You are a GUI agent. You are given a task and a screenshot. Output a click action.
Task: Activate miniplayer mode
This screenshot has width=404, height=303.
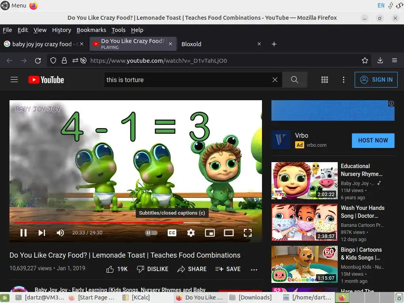coord(210,233)
